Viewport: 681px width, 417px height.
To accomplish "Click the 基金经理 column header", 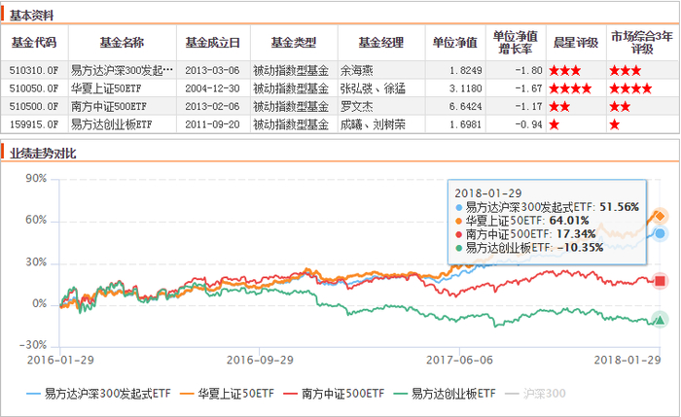I will 381,43.
